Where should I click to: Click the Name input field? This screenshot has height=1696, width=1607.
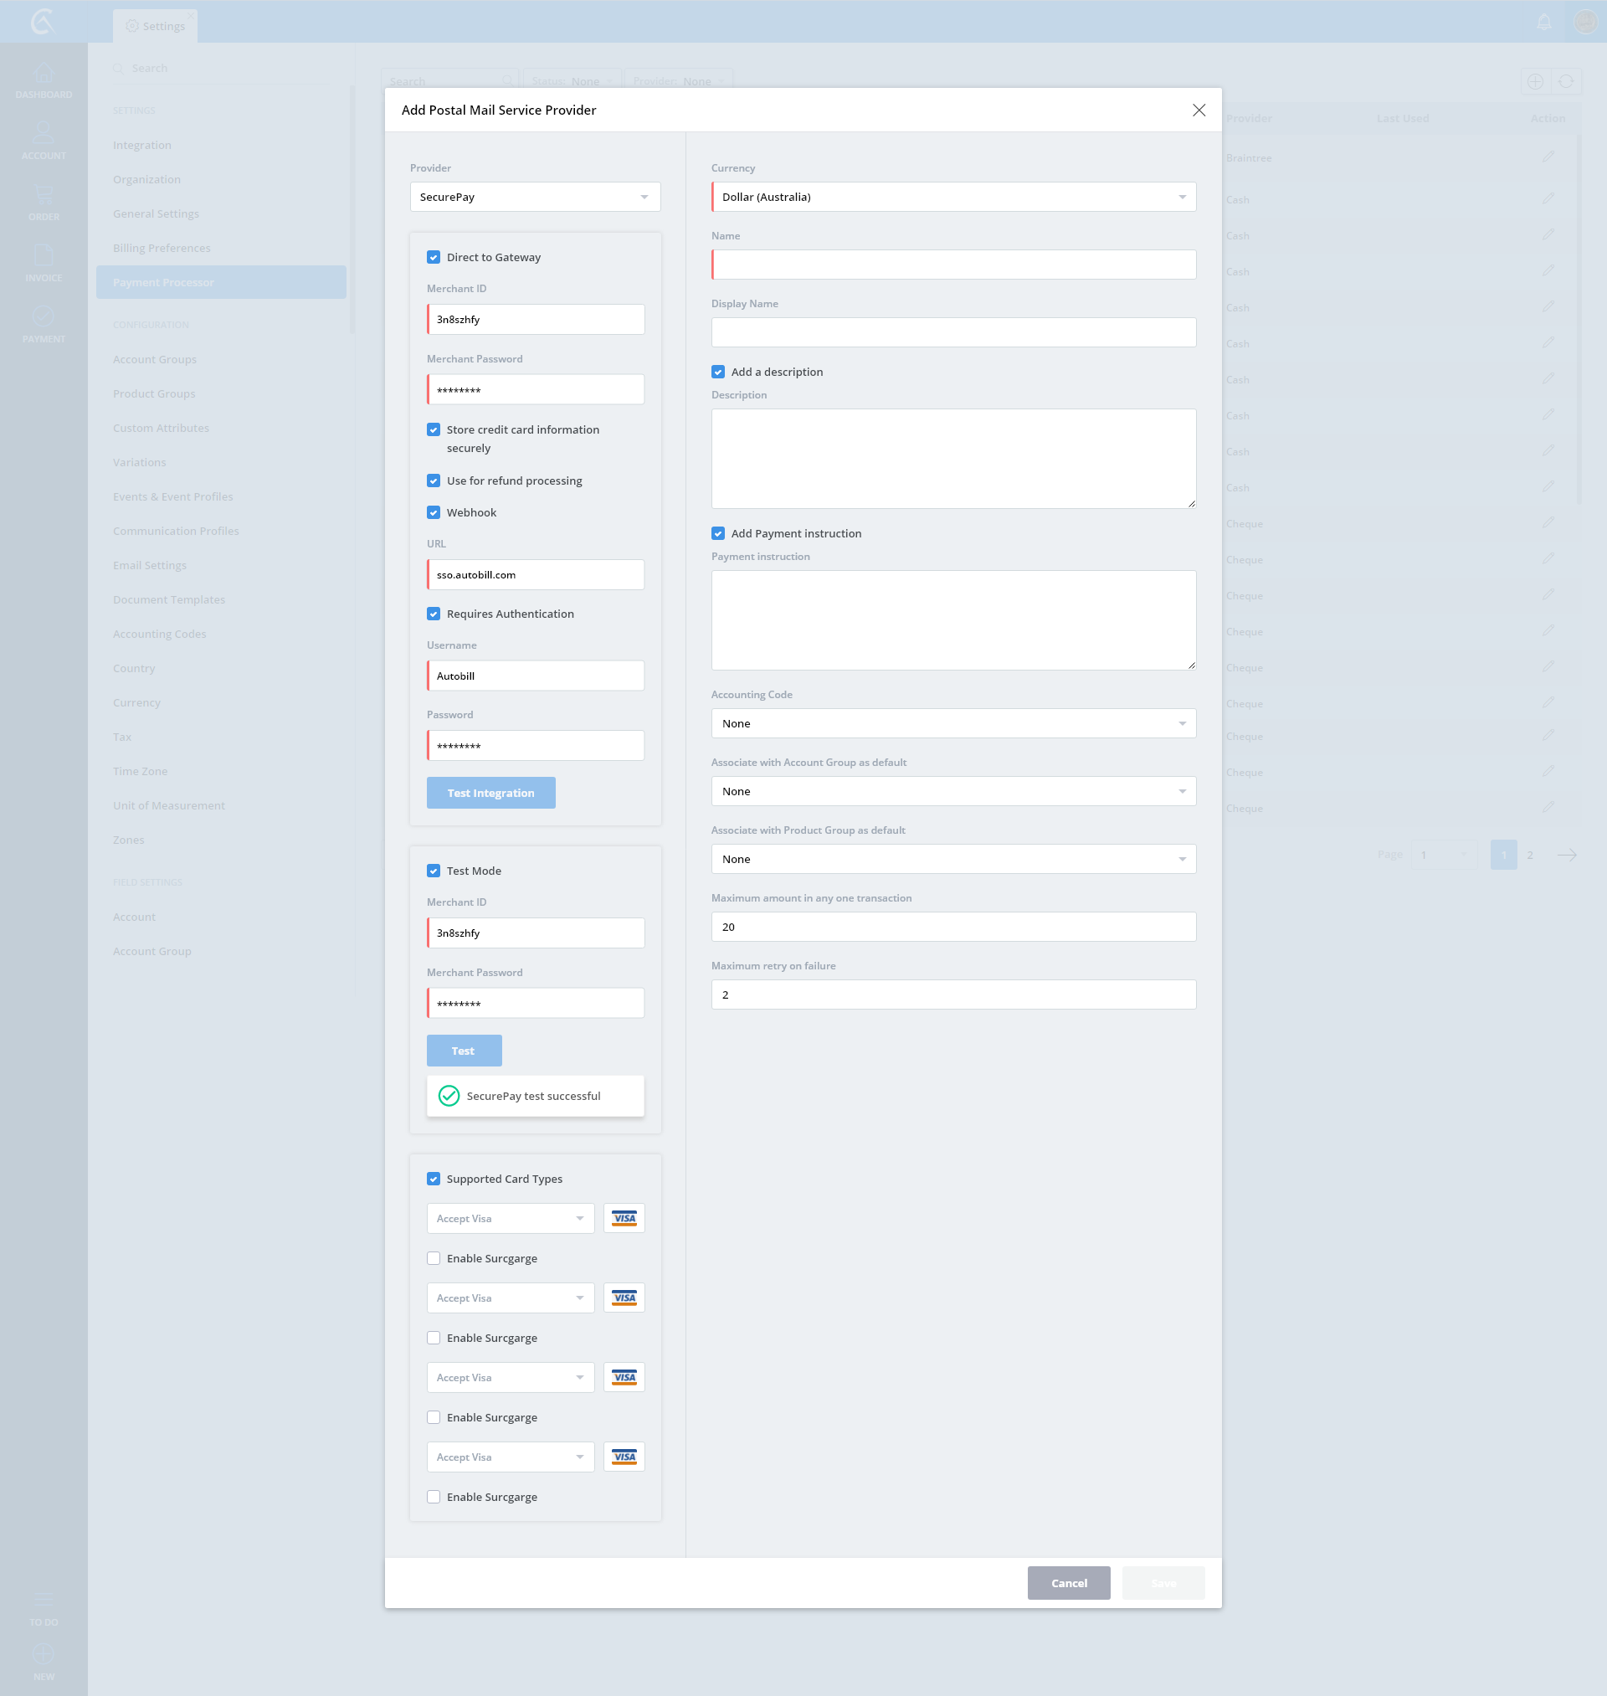point(952,265)
